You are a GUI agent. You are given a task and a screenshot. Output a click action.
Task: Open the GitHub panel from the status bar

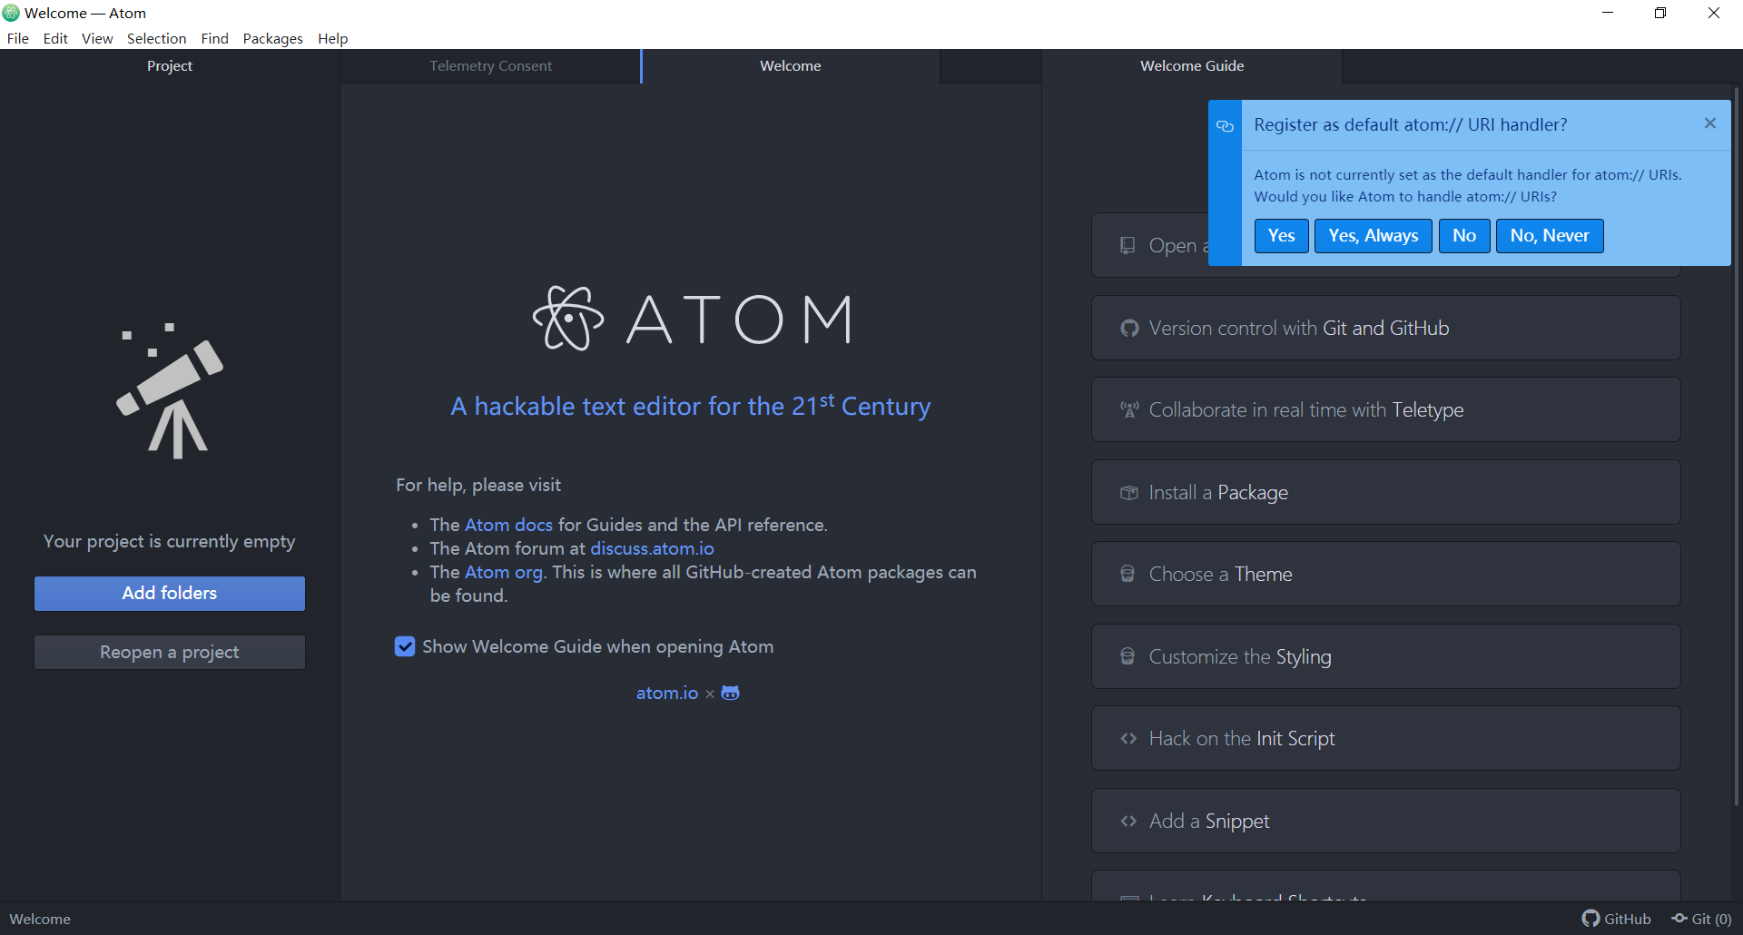(x=1616, y=919)
